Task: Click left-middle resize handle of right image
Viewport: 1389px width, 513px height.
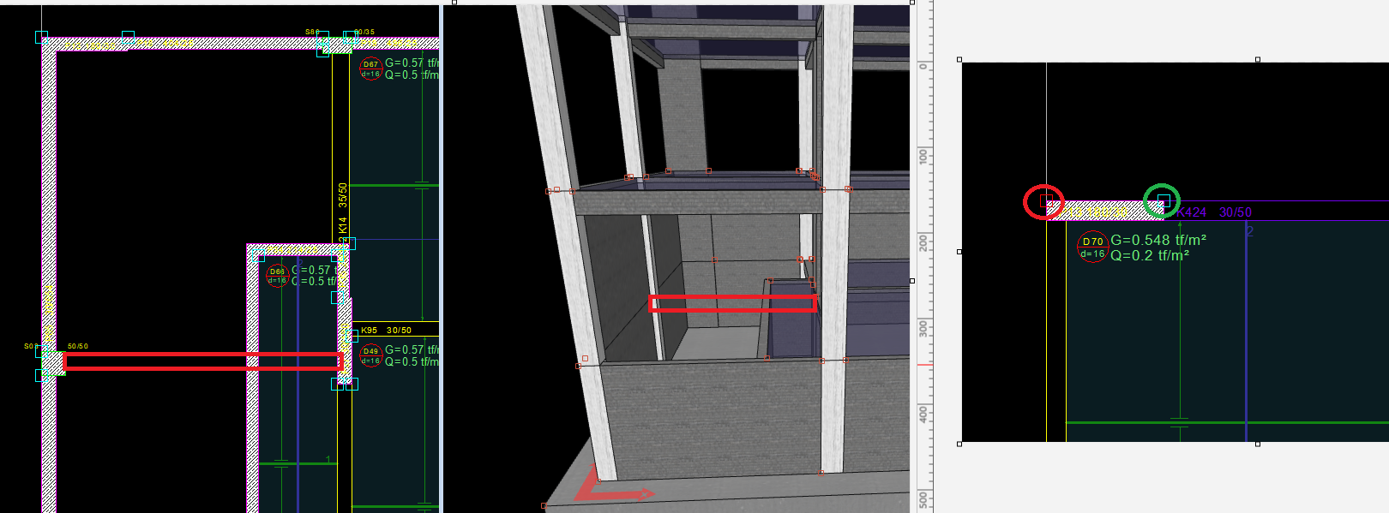Action: 959,252
